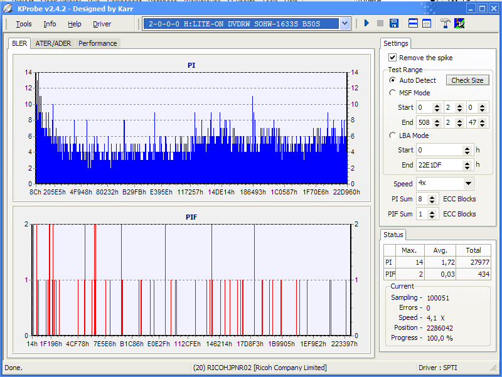Click LBA Start input field

[439, 150]
